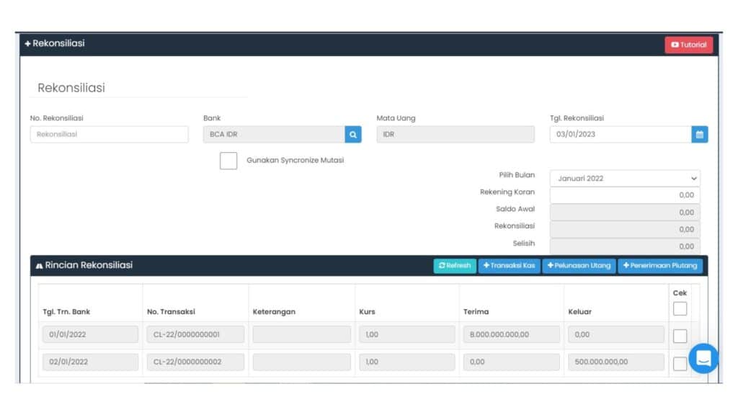Click the Rekening Koran amount field
Image resolution: width=738 pixels, height=415 pixels.
coord(625,195)
